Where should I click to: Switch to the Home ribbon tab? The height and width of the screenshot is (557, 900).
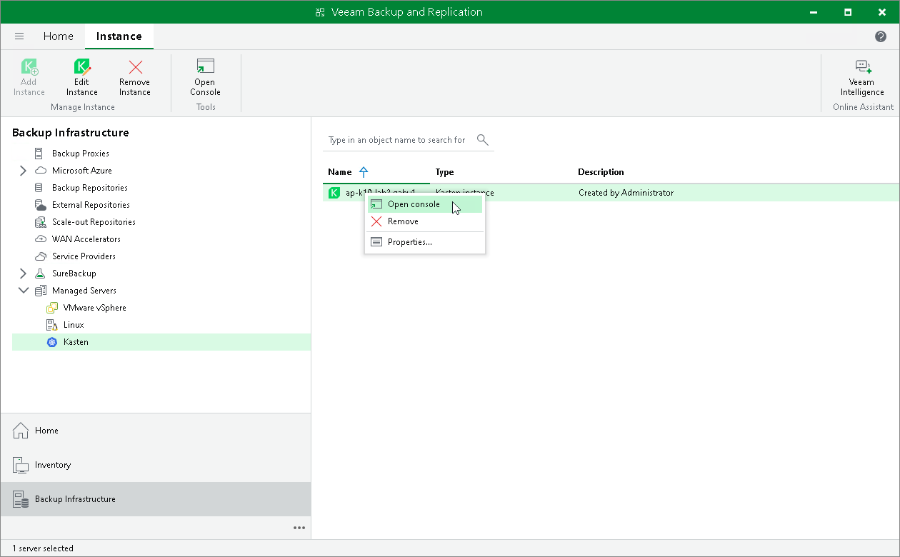point(59,36)
